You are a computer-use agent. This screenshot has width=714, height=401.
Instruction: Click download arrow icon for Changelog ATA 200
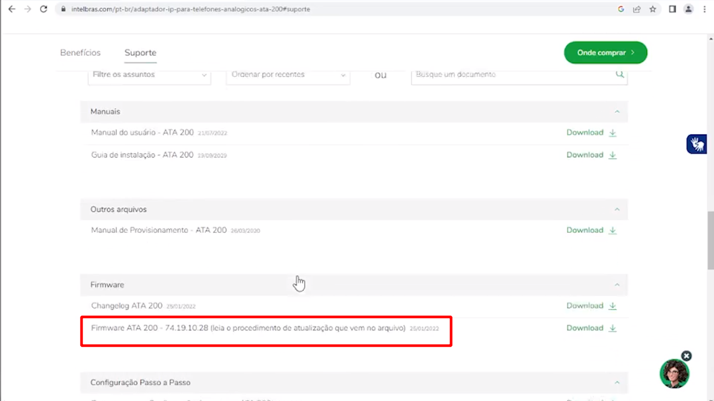pyautogui.click(x=613, y=306)
